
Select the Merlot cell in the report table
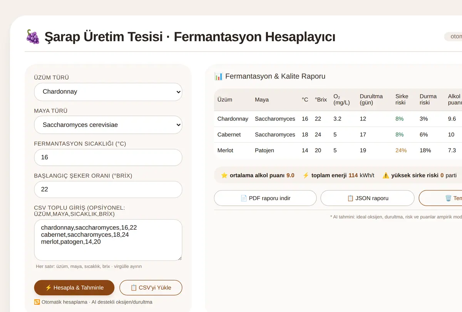(225, 150)
